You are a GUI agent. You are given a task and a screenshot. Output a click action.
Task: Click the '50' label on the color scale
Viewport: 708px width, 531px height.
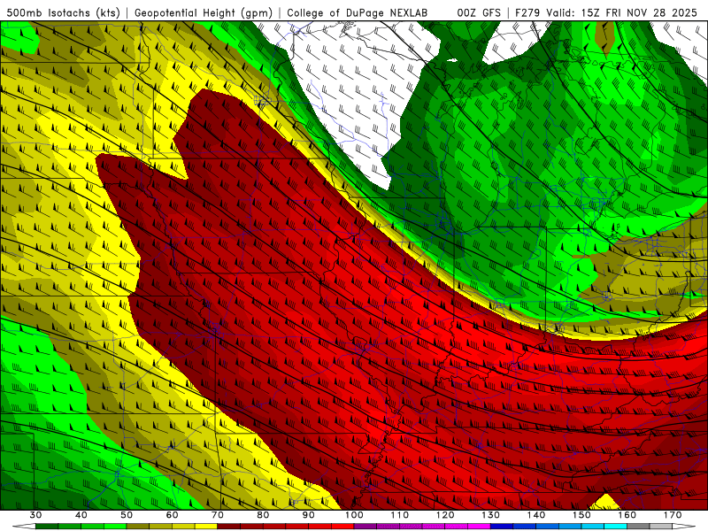point(127,515)
